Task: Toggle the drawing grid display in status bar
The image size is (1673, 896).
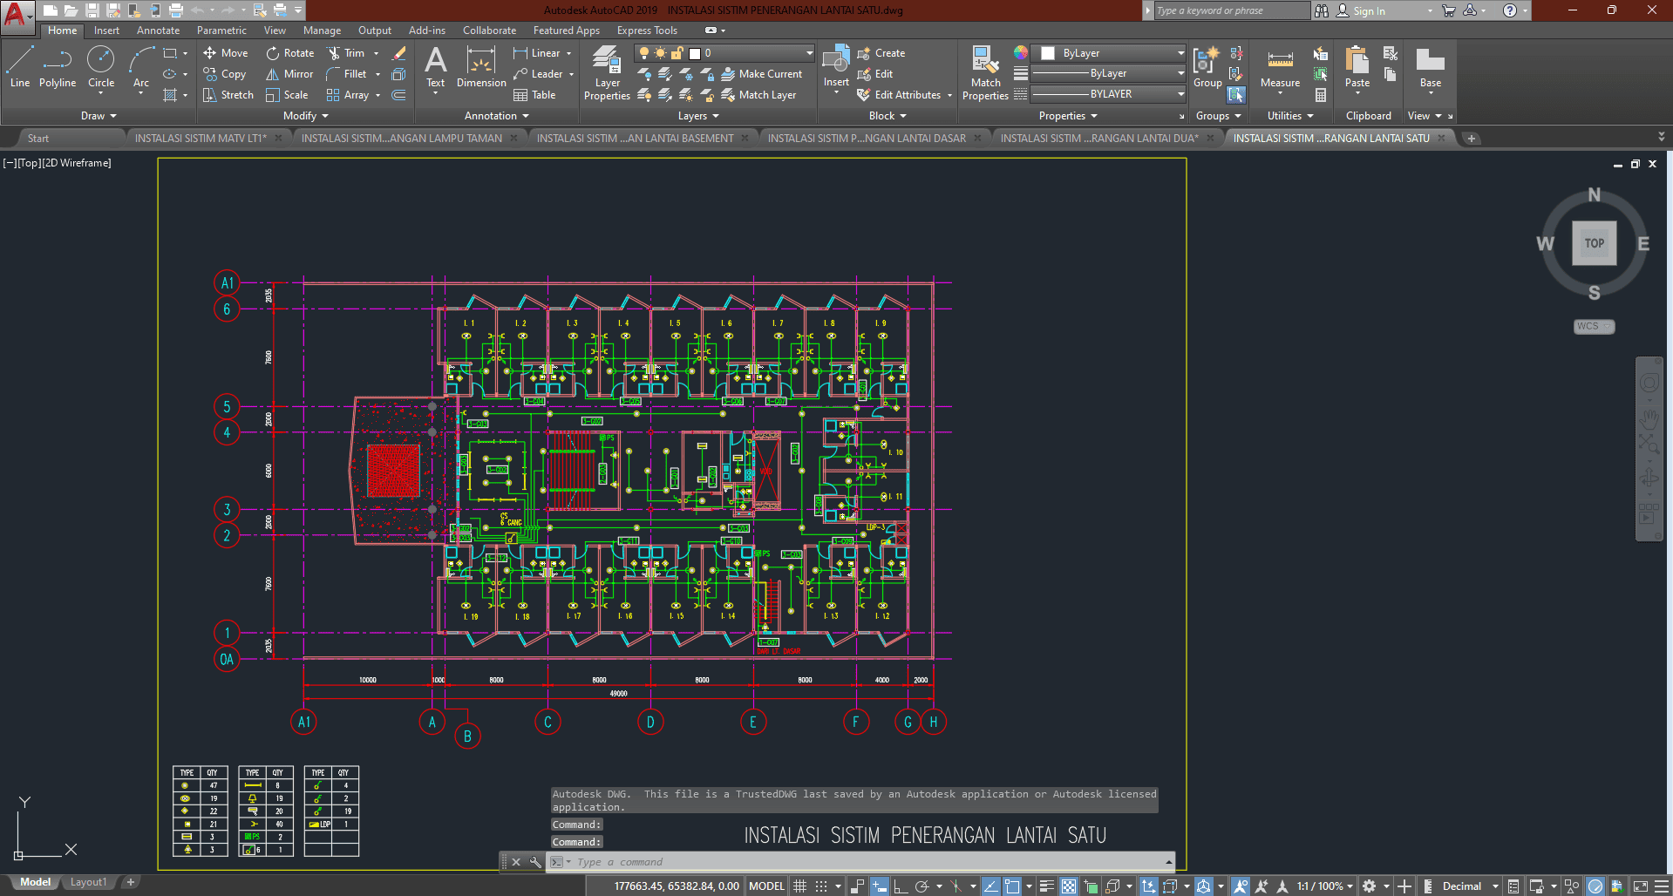Action: [799, 886]
